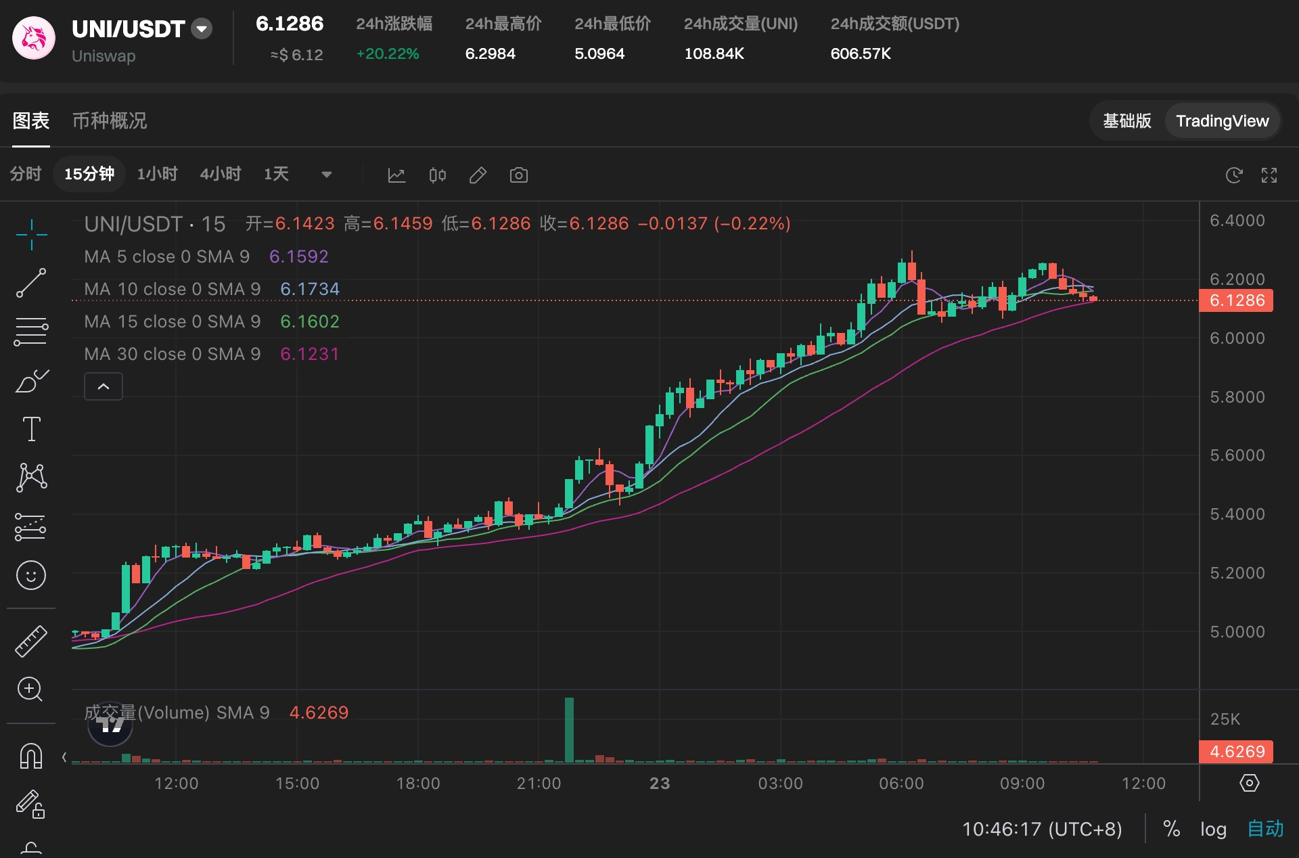Click the UNI/USDT · 15 chart title
The width and height of the screenshot is (1299, 858).
pyautogui.click(x=155, y=224)
